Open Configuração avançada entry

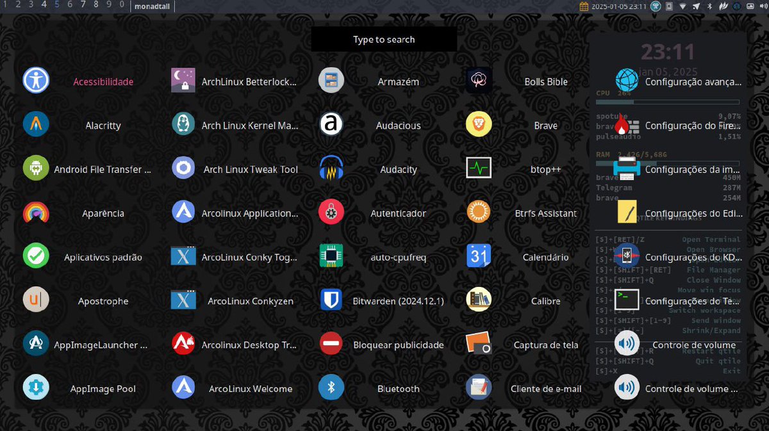coord(627,81)
